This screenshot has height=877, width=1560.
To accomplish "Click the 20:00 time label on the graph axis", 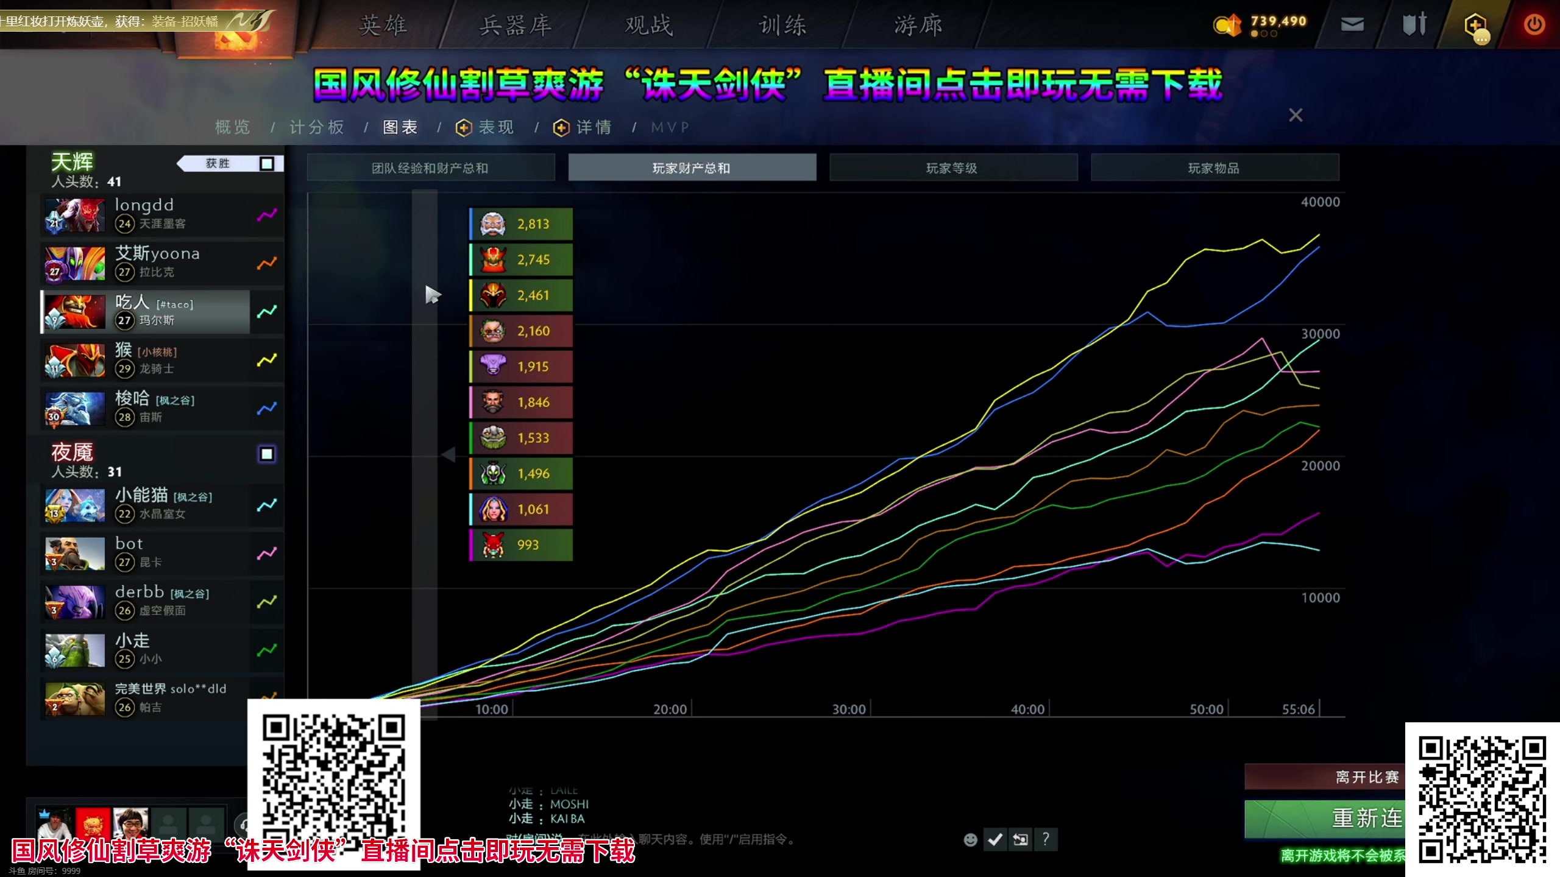I will tap(670, 710).
